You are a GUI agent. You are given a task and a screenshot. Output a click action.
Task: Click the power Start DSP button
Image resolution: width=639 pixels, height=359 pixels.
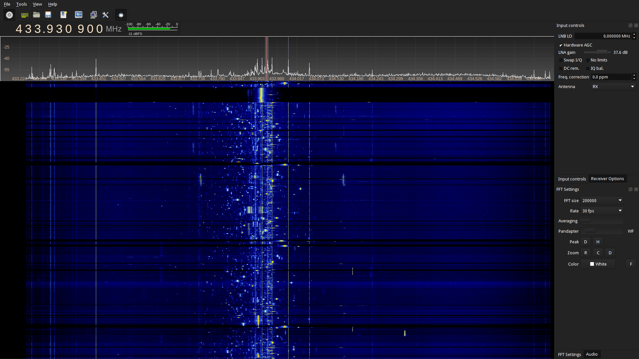pyautogui.click(x=9, y=15)
